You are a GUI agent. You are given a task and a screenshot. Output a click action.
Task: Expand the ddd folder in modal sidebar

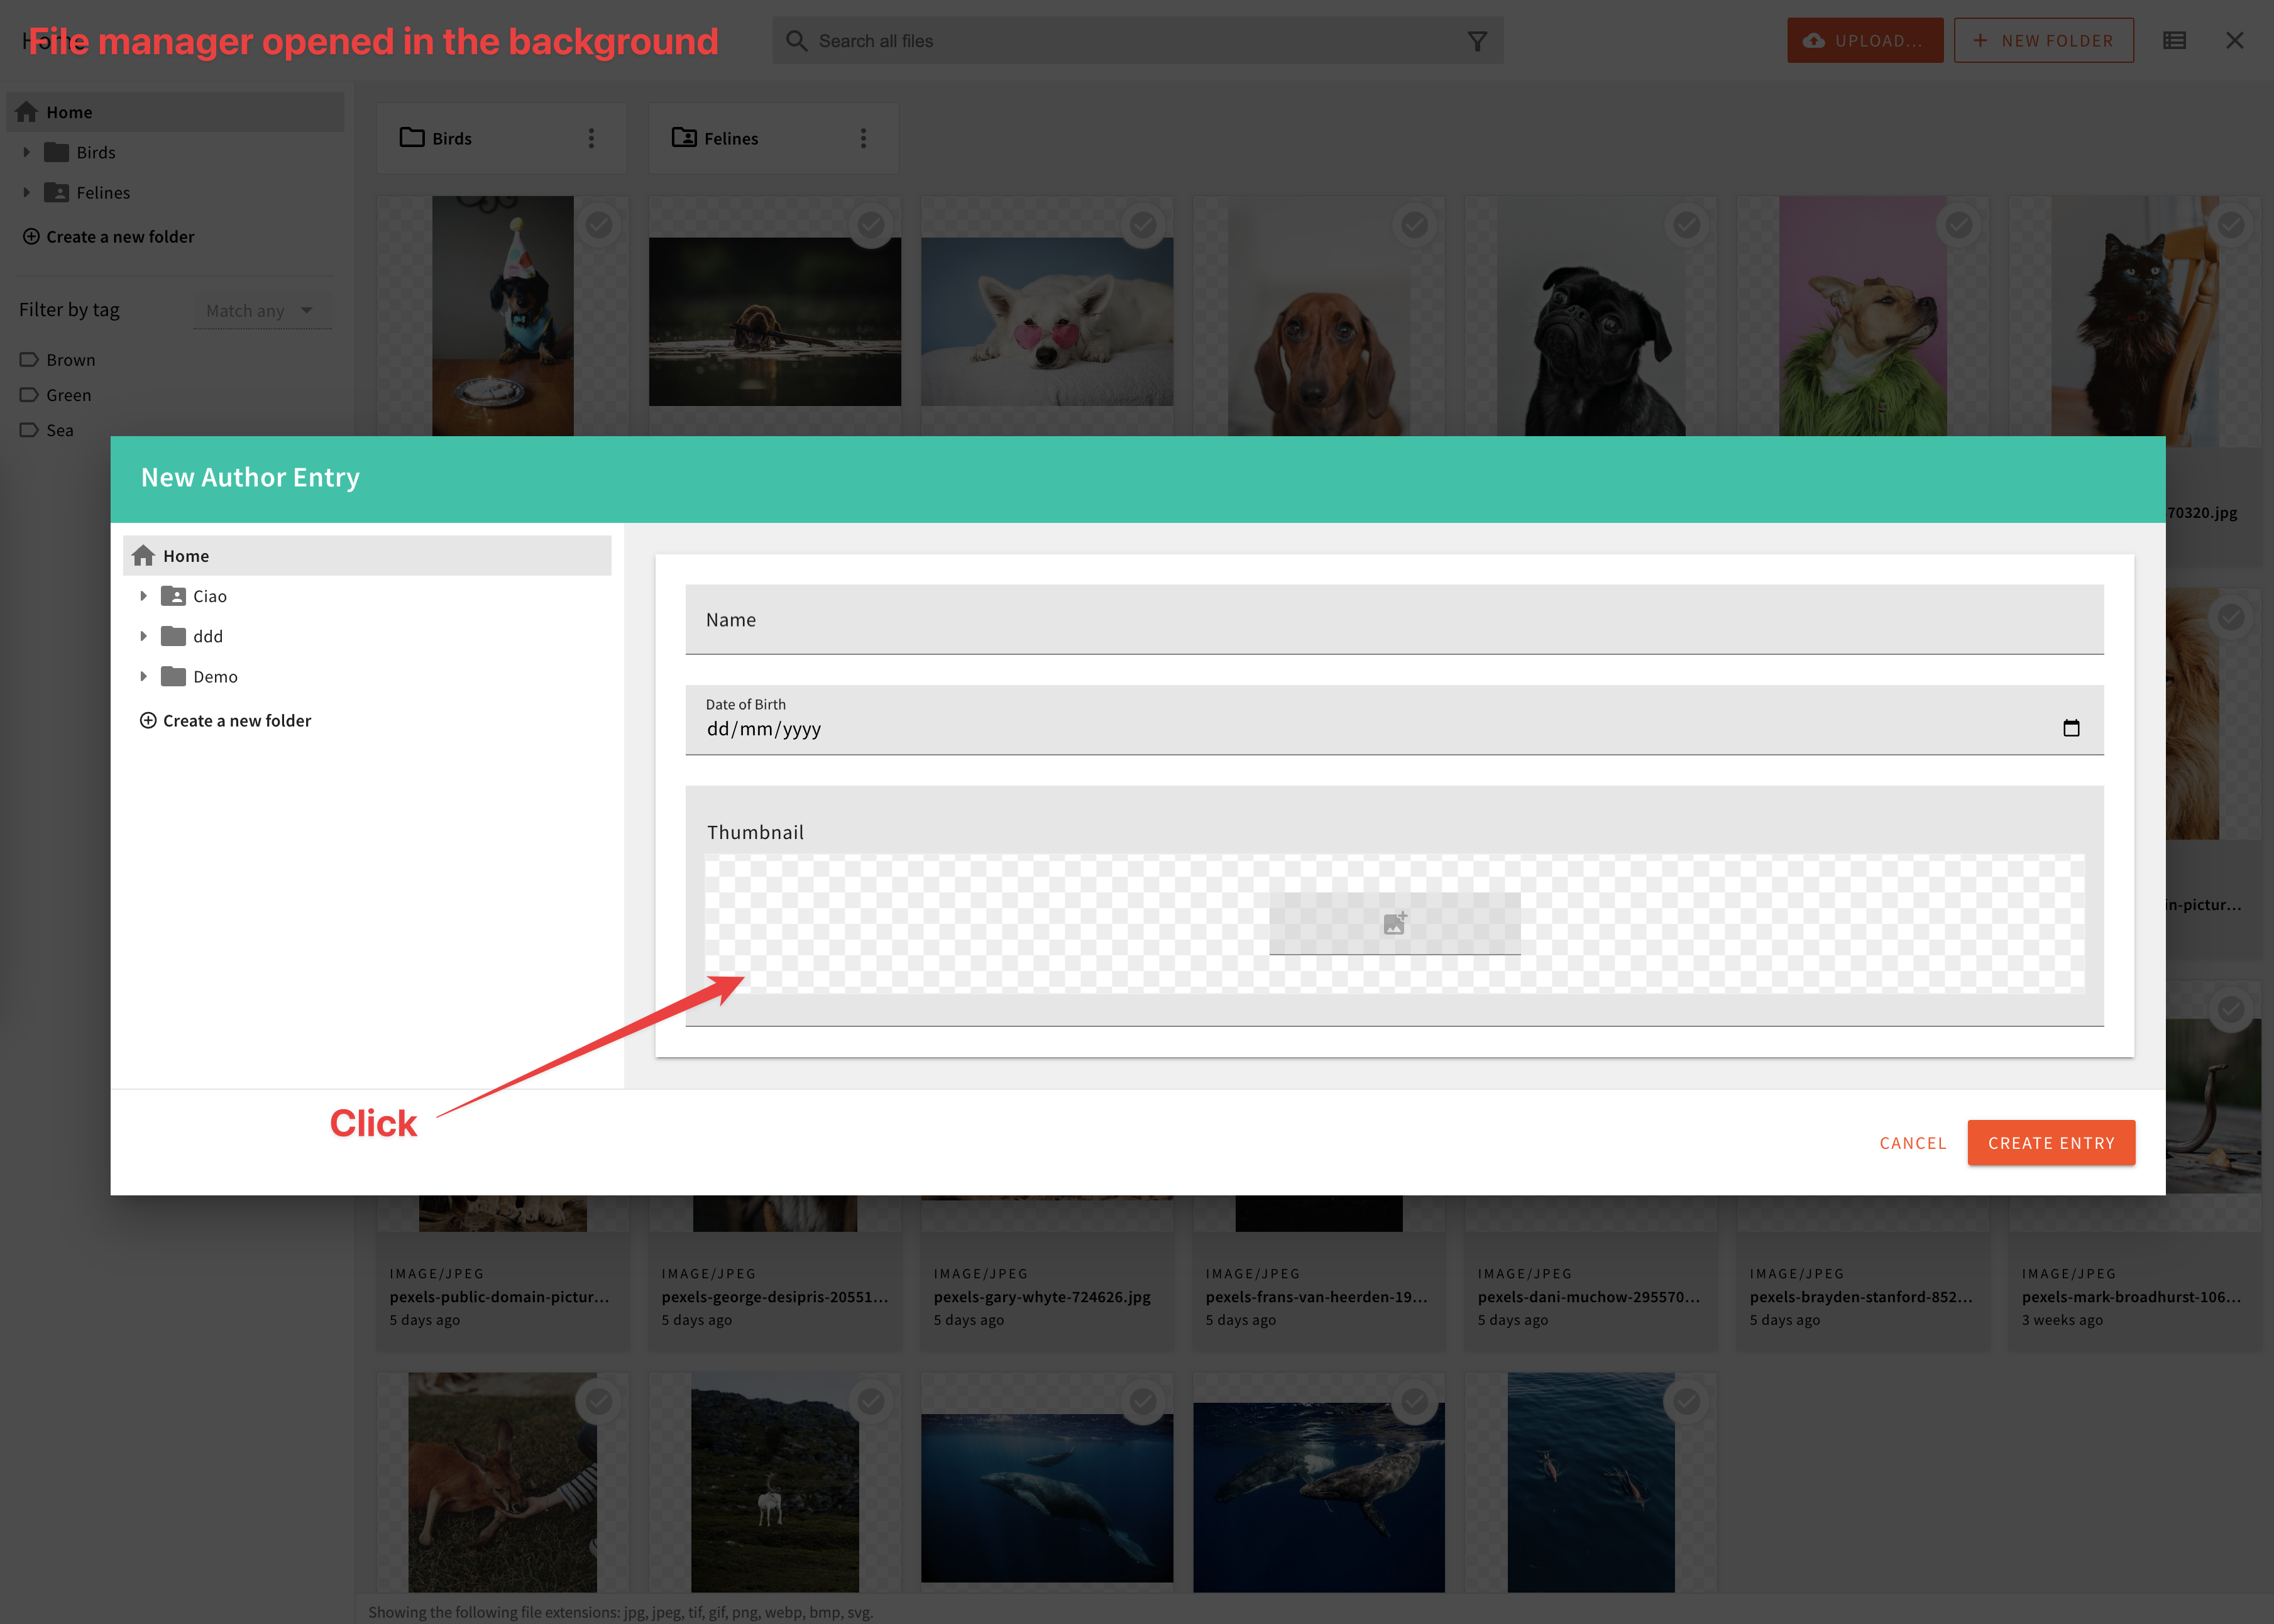(144, 636)
